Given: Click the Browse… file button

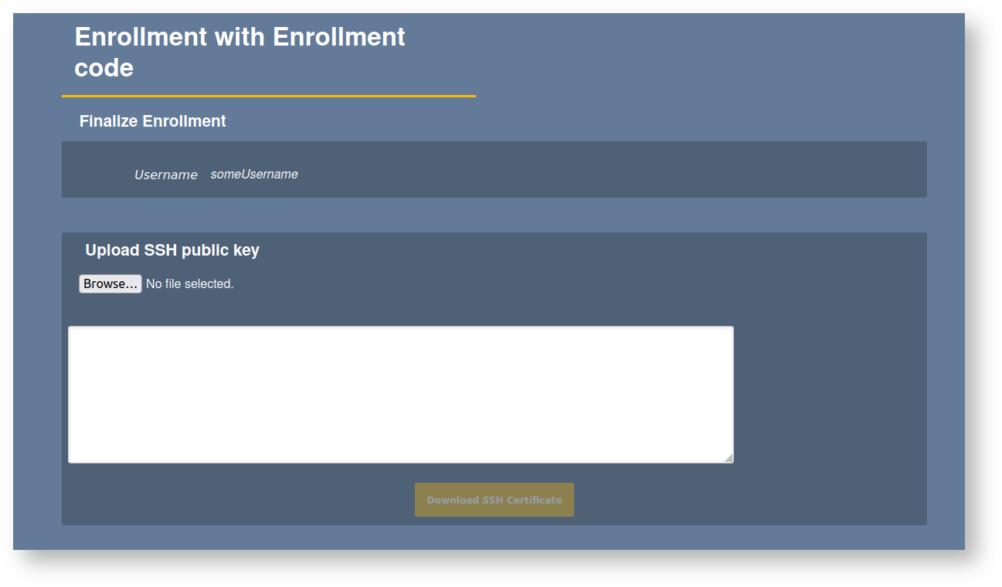Looking at the screenshot, I should (x=110, y=284).
